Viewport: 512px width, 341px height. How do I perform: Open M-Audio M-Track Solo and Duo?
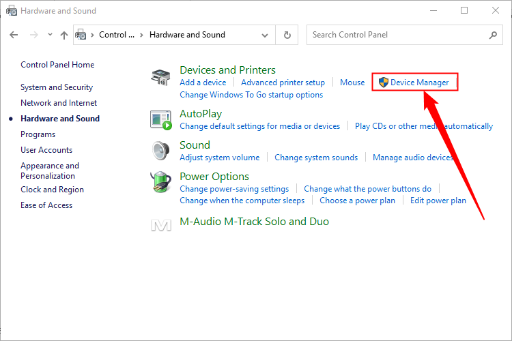click(x=255, y=221)
